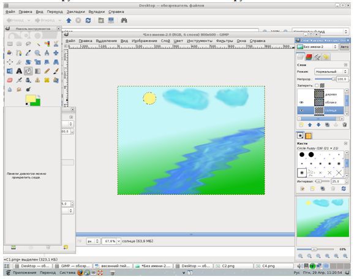This screenshot has height=279, width=354.
Task: Open the zoom percentage dropdown 67.6%
Action: (x=111, y=241)
